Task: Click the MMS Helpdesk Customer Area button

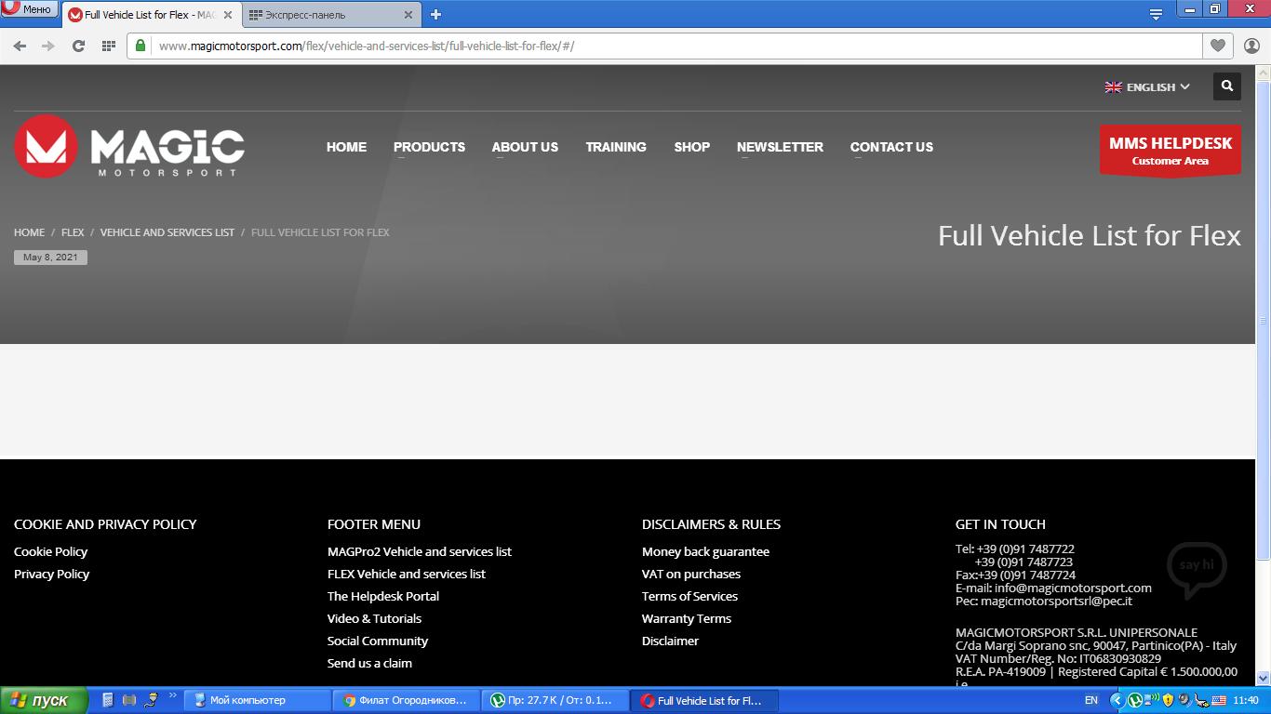Action: point(1170,151)
